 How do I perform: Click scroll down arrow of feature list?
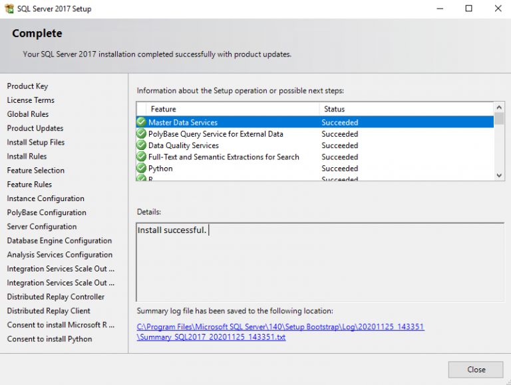click(x=499, y=176)
